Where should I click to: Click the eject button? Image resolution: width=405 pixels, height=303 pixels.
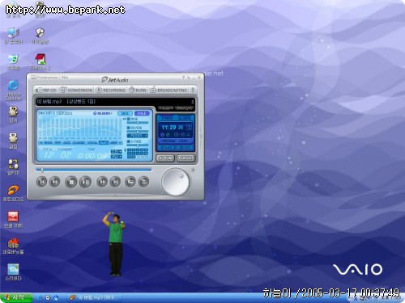pyautogui.click(x=143, y=182)
